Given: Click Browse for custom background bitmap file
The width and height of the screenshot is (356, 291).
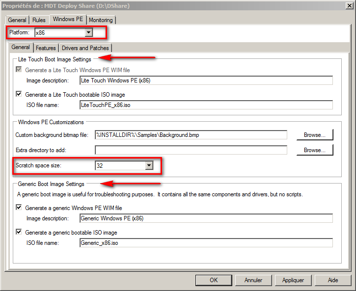Looking at the screenshot, I should (315, 135).
